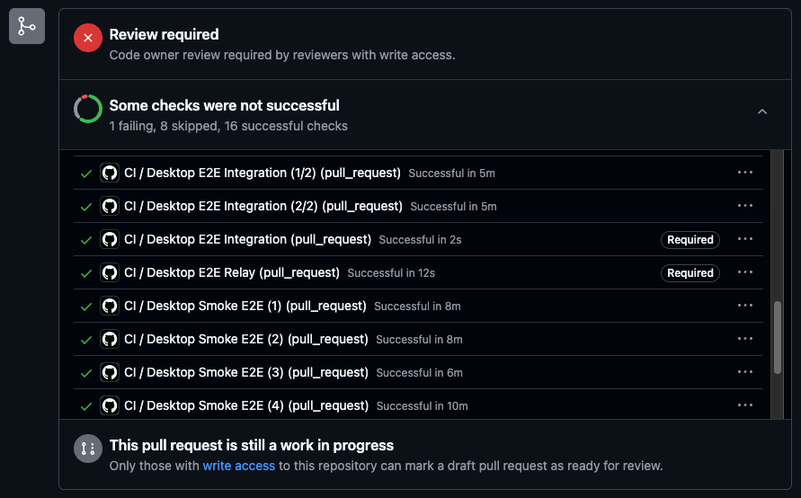801x498 pixels.
Task: Click the git merge icon at top left
Action: (x=27, y=26)
